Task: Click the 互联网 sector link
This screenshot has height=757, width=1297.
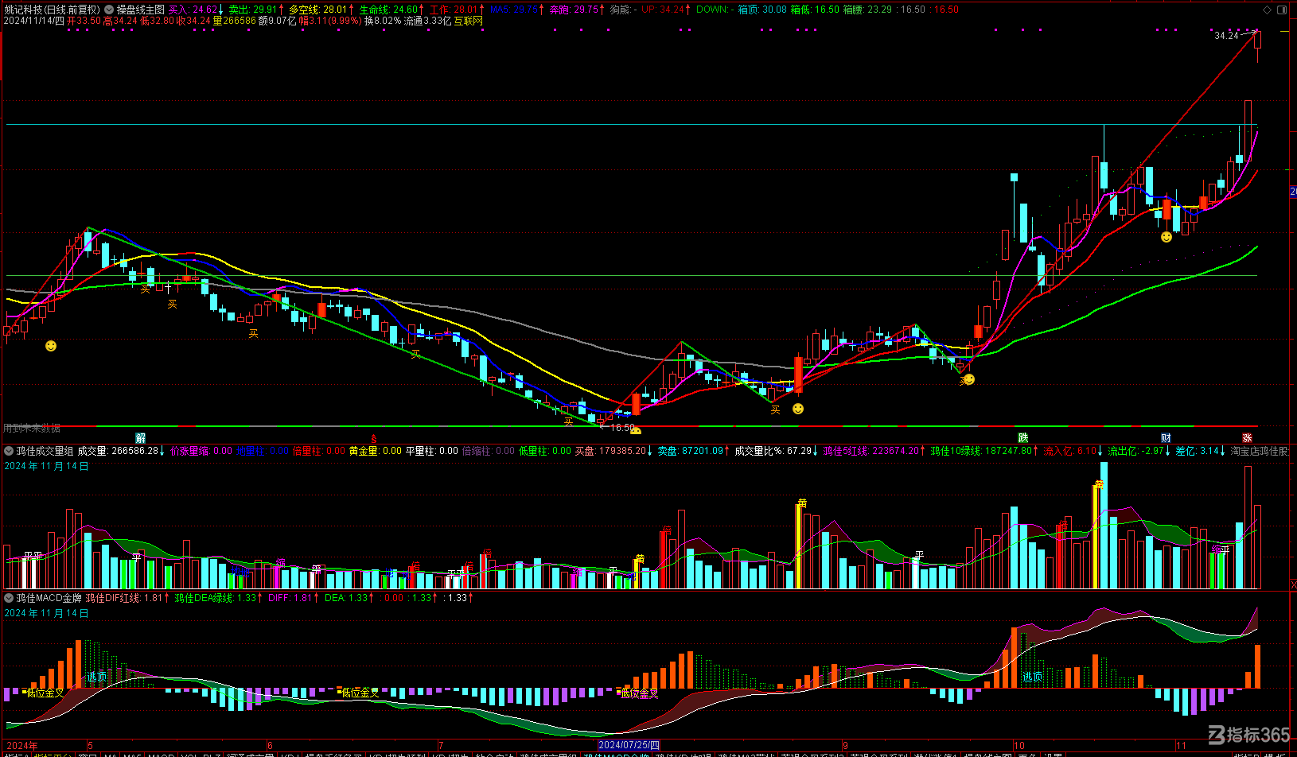Action: click(469, 21)
